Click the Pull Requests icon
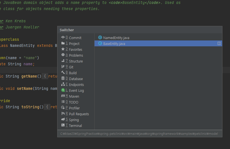 tap(63, 114)
